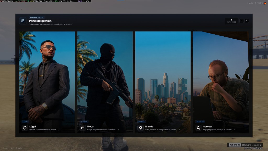The image size is (268, 151).
Task: Click the CPU stat in the overlay
Action: click(x=36, y=1)
